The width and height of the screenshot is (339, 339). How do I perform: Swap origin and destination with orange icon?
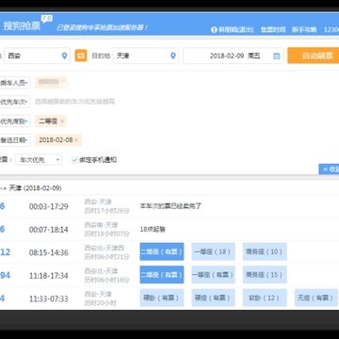click(x=81, y=56)
